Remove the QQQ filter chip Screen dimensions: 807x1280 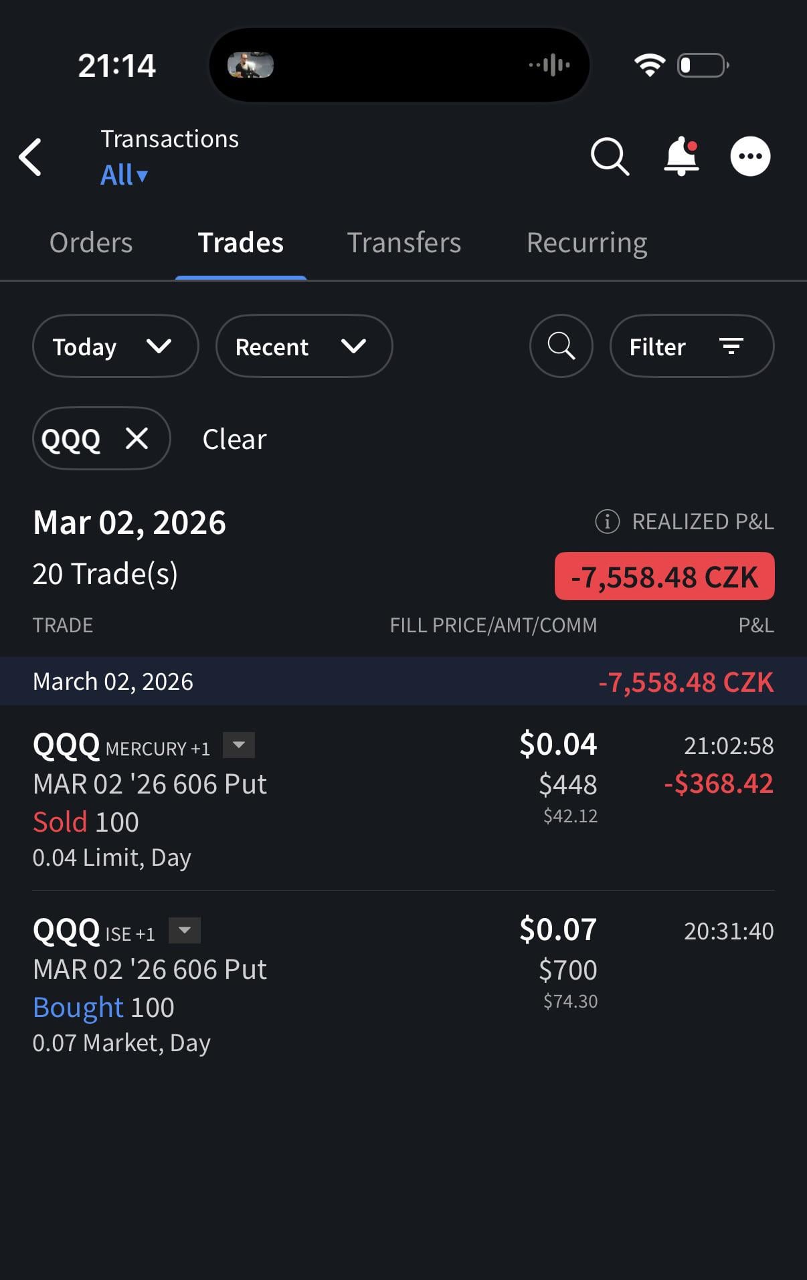(x=137, y=439)
